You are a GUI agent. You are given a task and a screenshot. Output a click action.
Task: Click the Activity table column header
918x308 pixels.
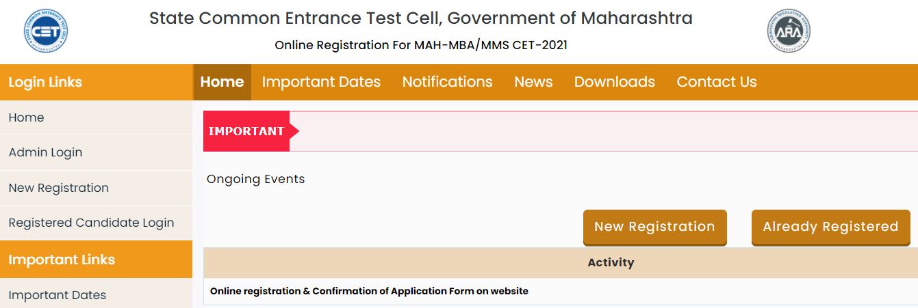[611, 262]
